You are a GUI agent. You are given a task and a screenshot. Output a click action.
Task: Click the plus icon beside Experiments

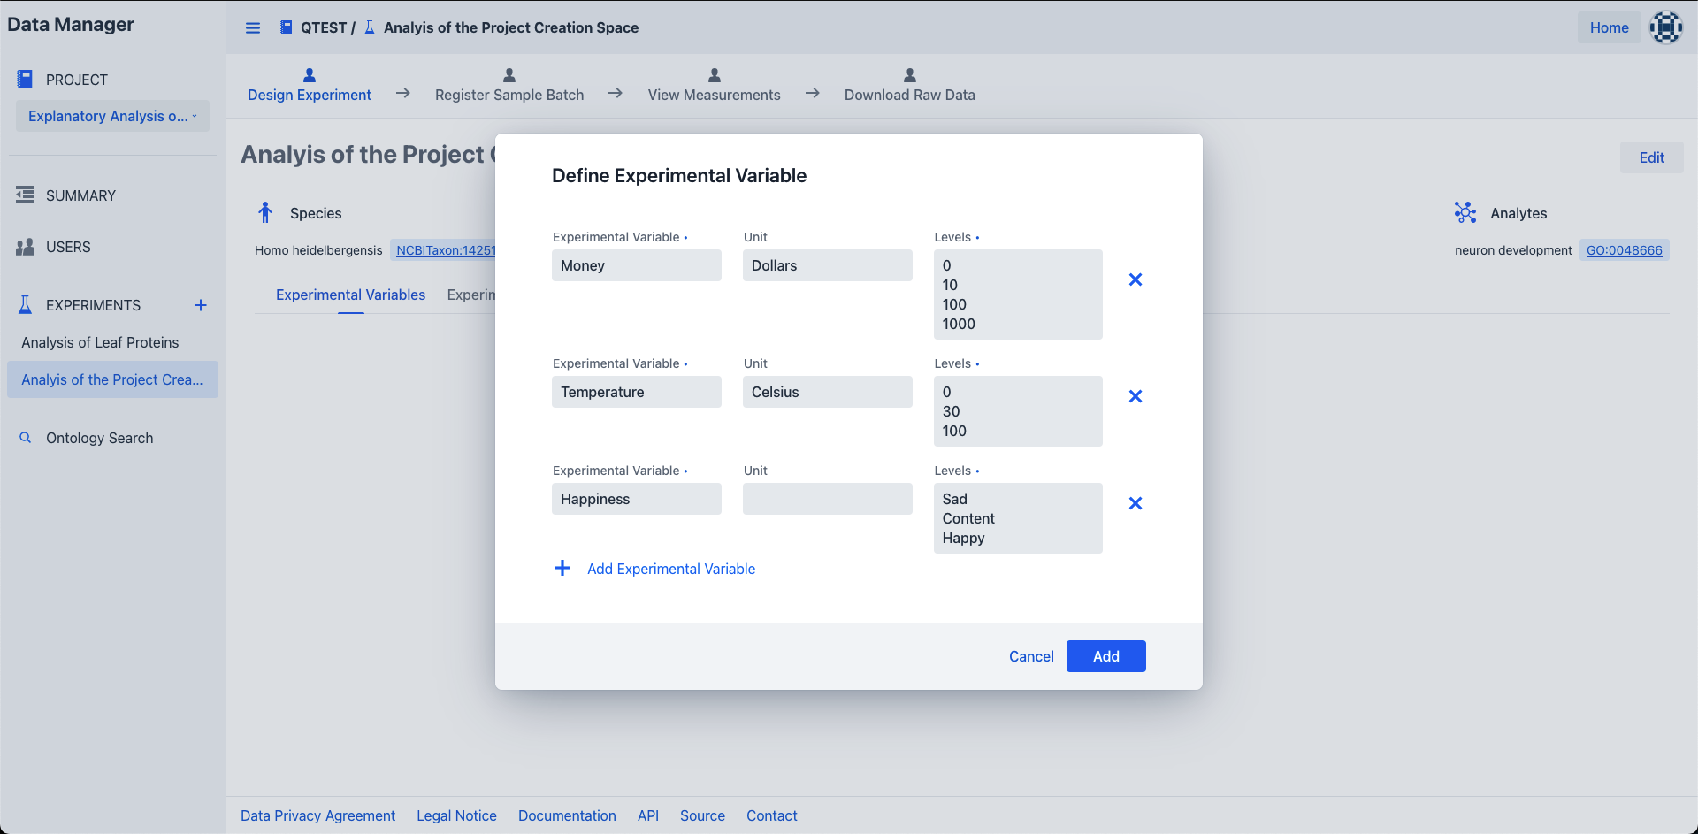point(201,305)
